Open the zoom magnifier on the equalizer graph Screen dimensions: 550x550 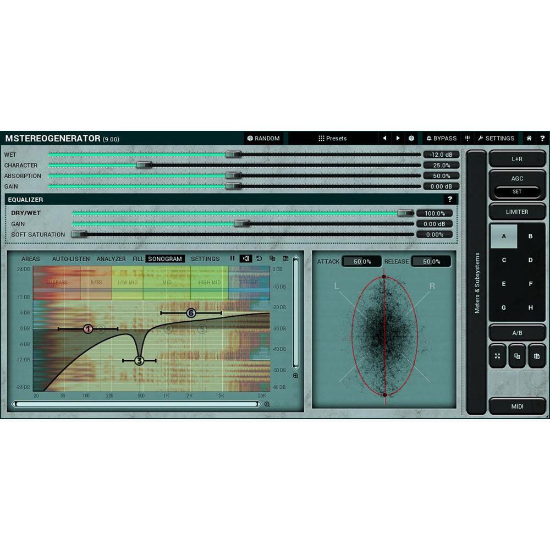coord(296,375)
